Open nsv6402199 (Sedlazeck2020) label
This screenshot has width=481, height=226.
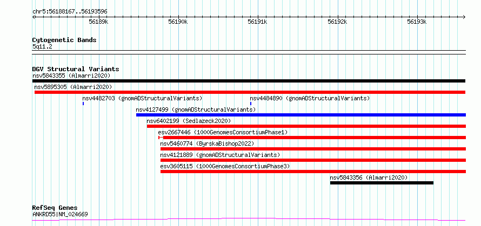(189, 121)
